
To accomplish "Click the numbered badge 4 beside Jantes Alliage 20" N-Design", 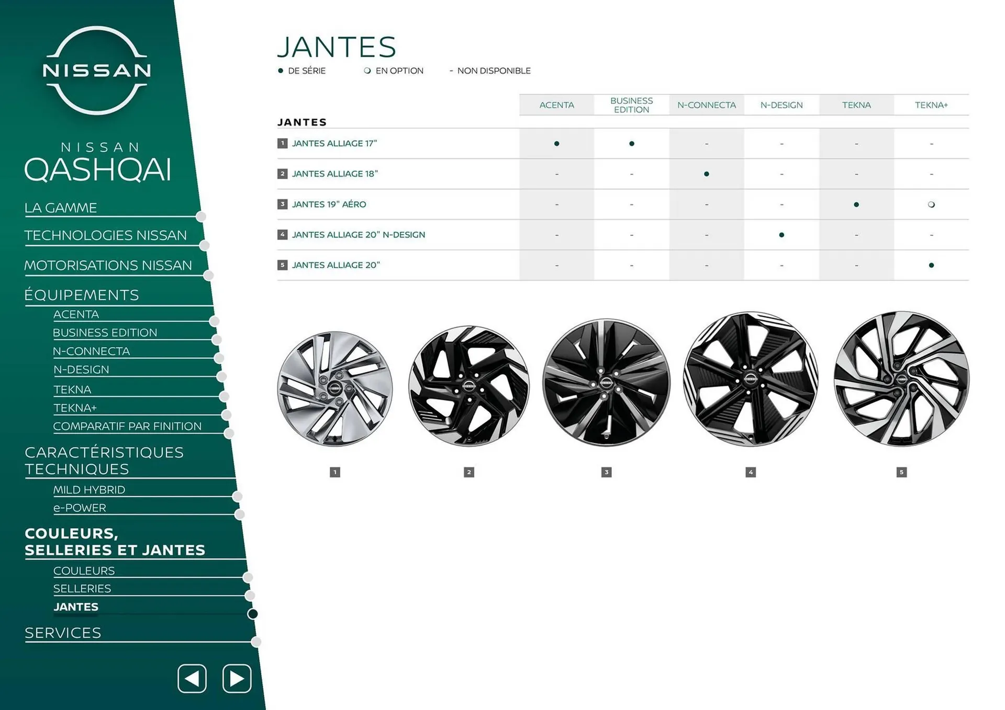I will (282, 235).
